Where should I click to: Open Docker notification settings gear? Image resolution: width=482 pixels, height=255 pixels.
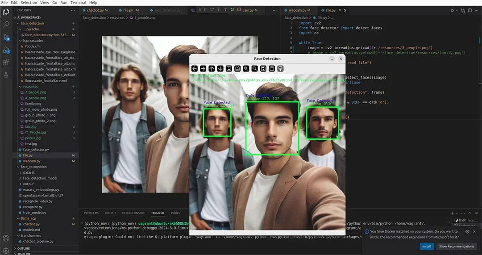pos(467,231)
